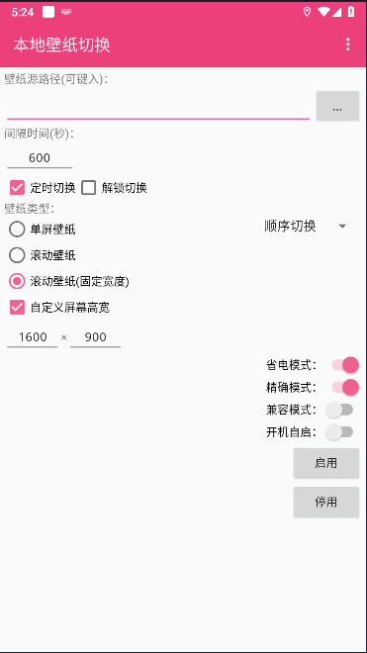This screenshot has height=653, width=367.
Task: Tap the keyboard notification icon
Action: (66, 12)
